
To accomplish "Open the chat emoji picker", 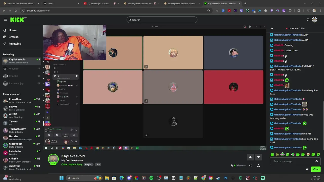I will (x=316, y=161).
